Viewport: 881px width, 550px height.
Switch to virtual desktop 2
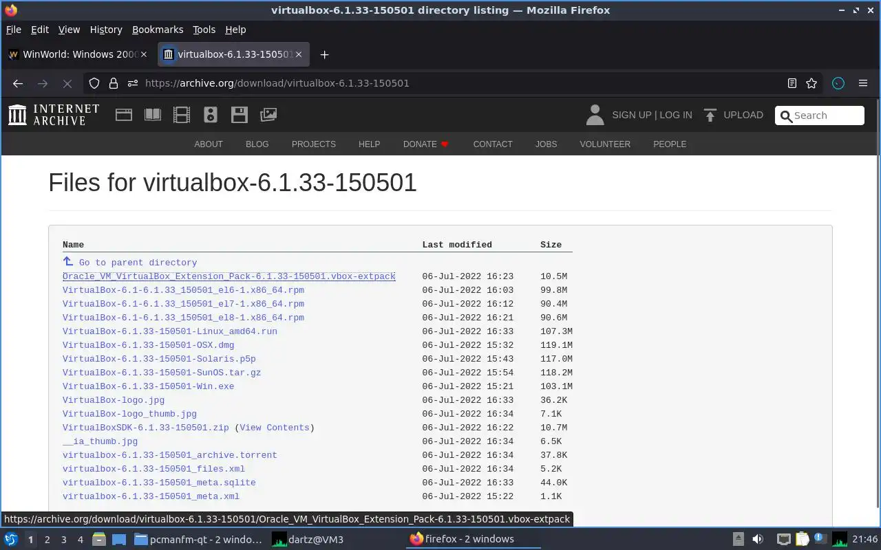[47, 540]
